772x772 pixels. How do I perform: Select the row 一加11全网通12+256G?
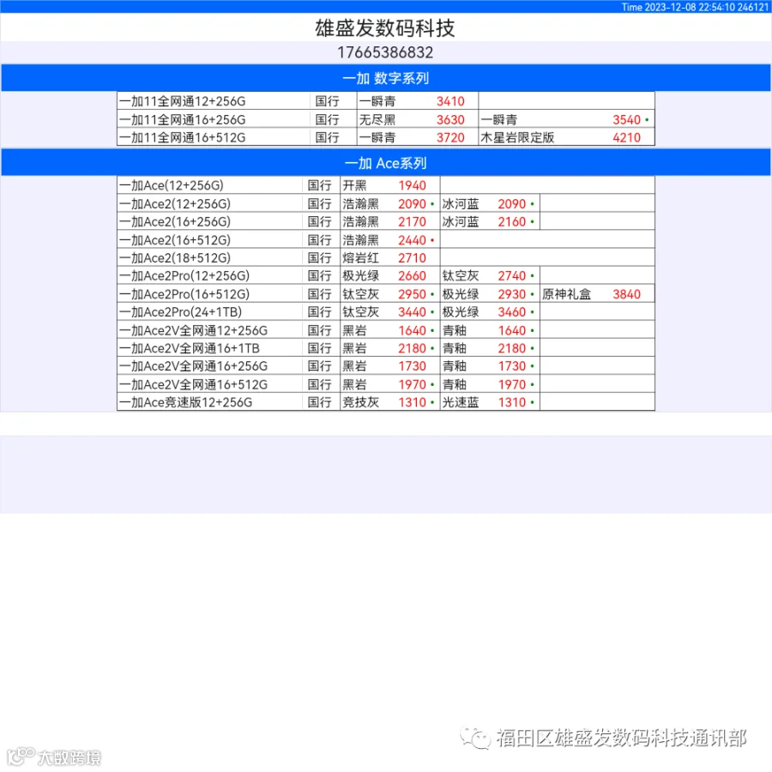click(385, 101)
